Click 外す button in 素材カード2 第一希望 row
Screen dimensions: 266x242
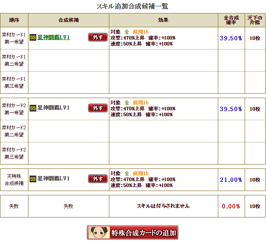coord(98,108)
